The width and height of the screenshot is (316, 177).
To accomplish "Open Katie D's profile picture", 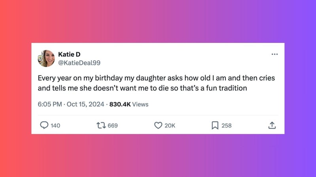I will click(46, 58).
